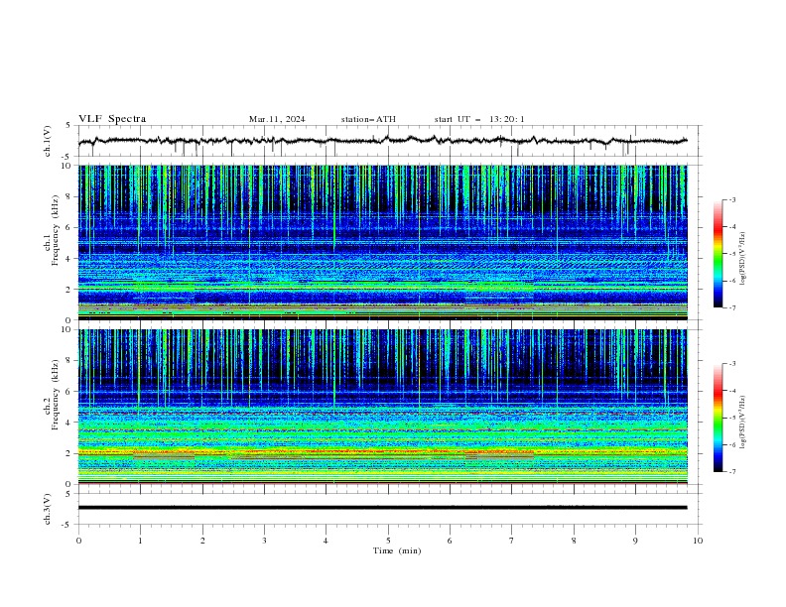Screen dimensions: 786x607
Task: Click the "-4" value on lower colorbar
Action: coord(732,391)
